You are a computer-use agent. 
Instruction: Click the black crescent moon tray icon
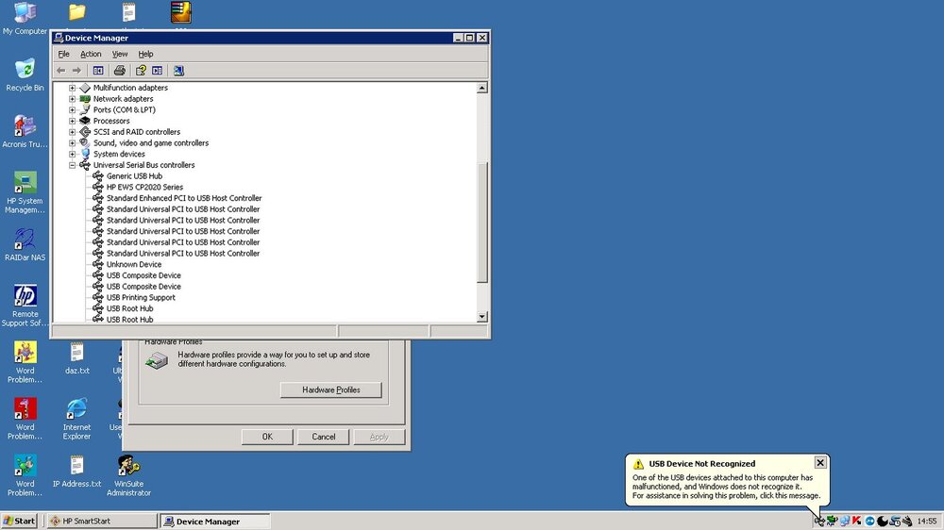pos(882,521)
